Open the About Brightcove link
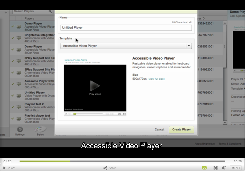Screen dimensions: 245x171 (204, 144)
